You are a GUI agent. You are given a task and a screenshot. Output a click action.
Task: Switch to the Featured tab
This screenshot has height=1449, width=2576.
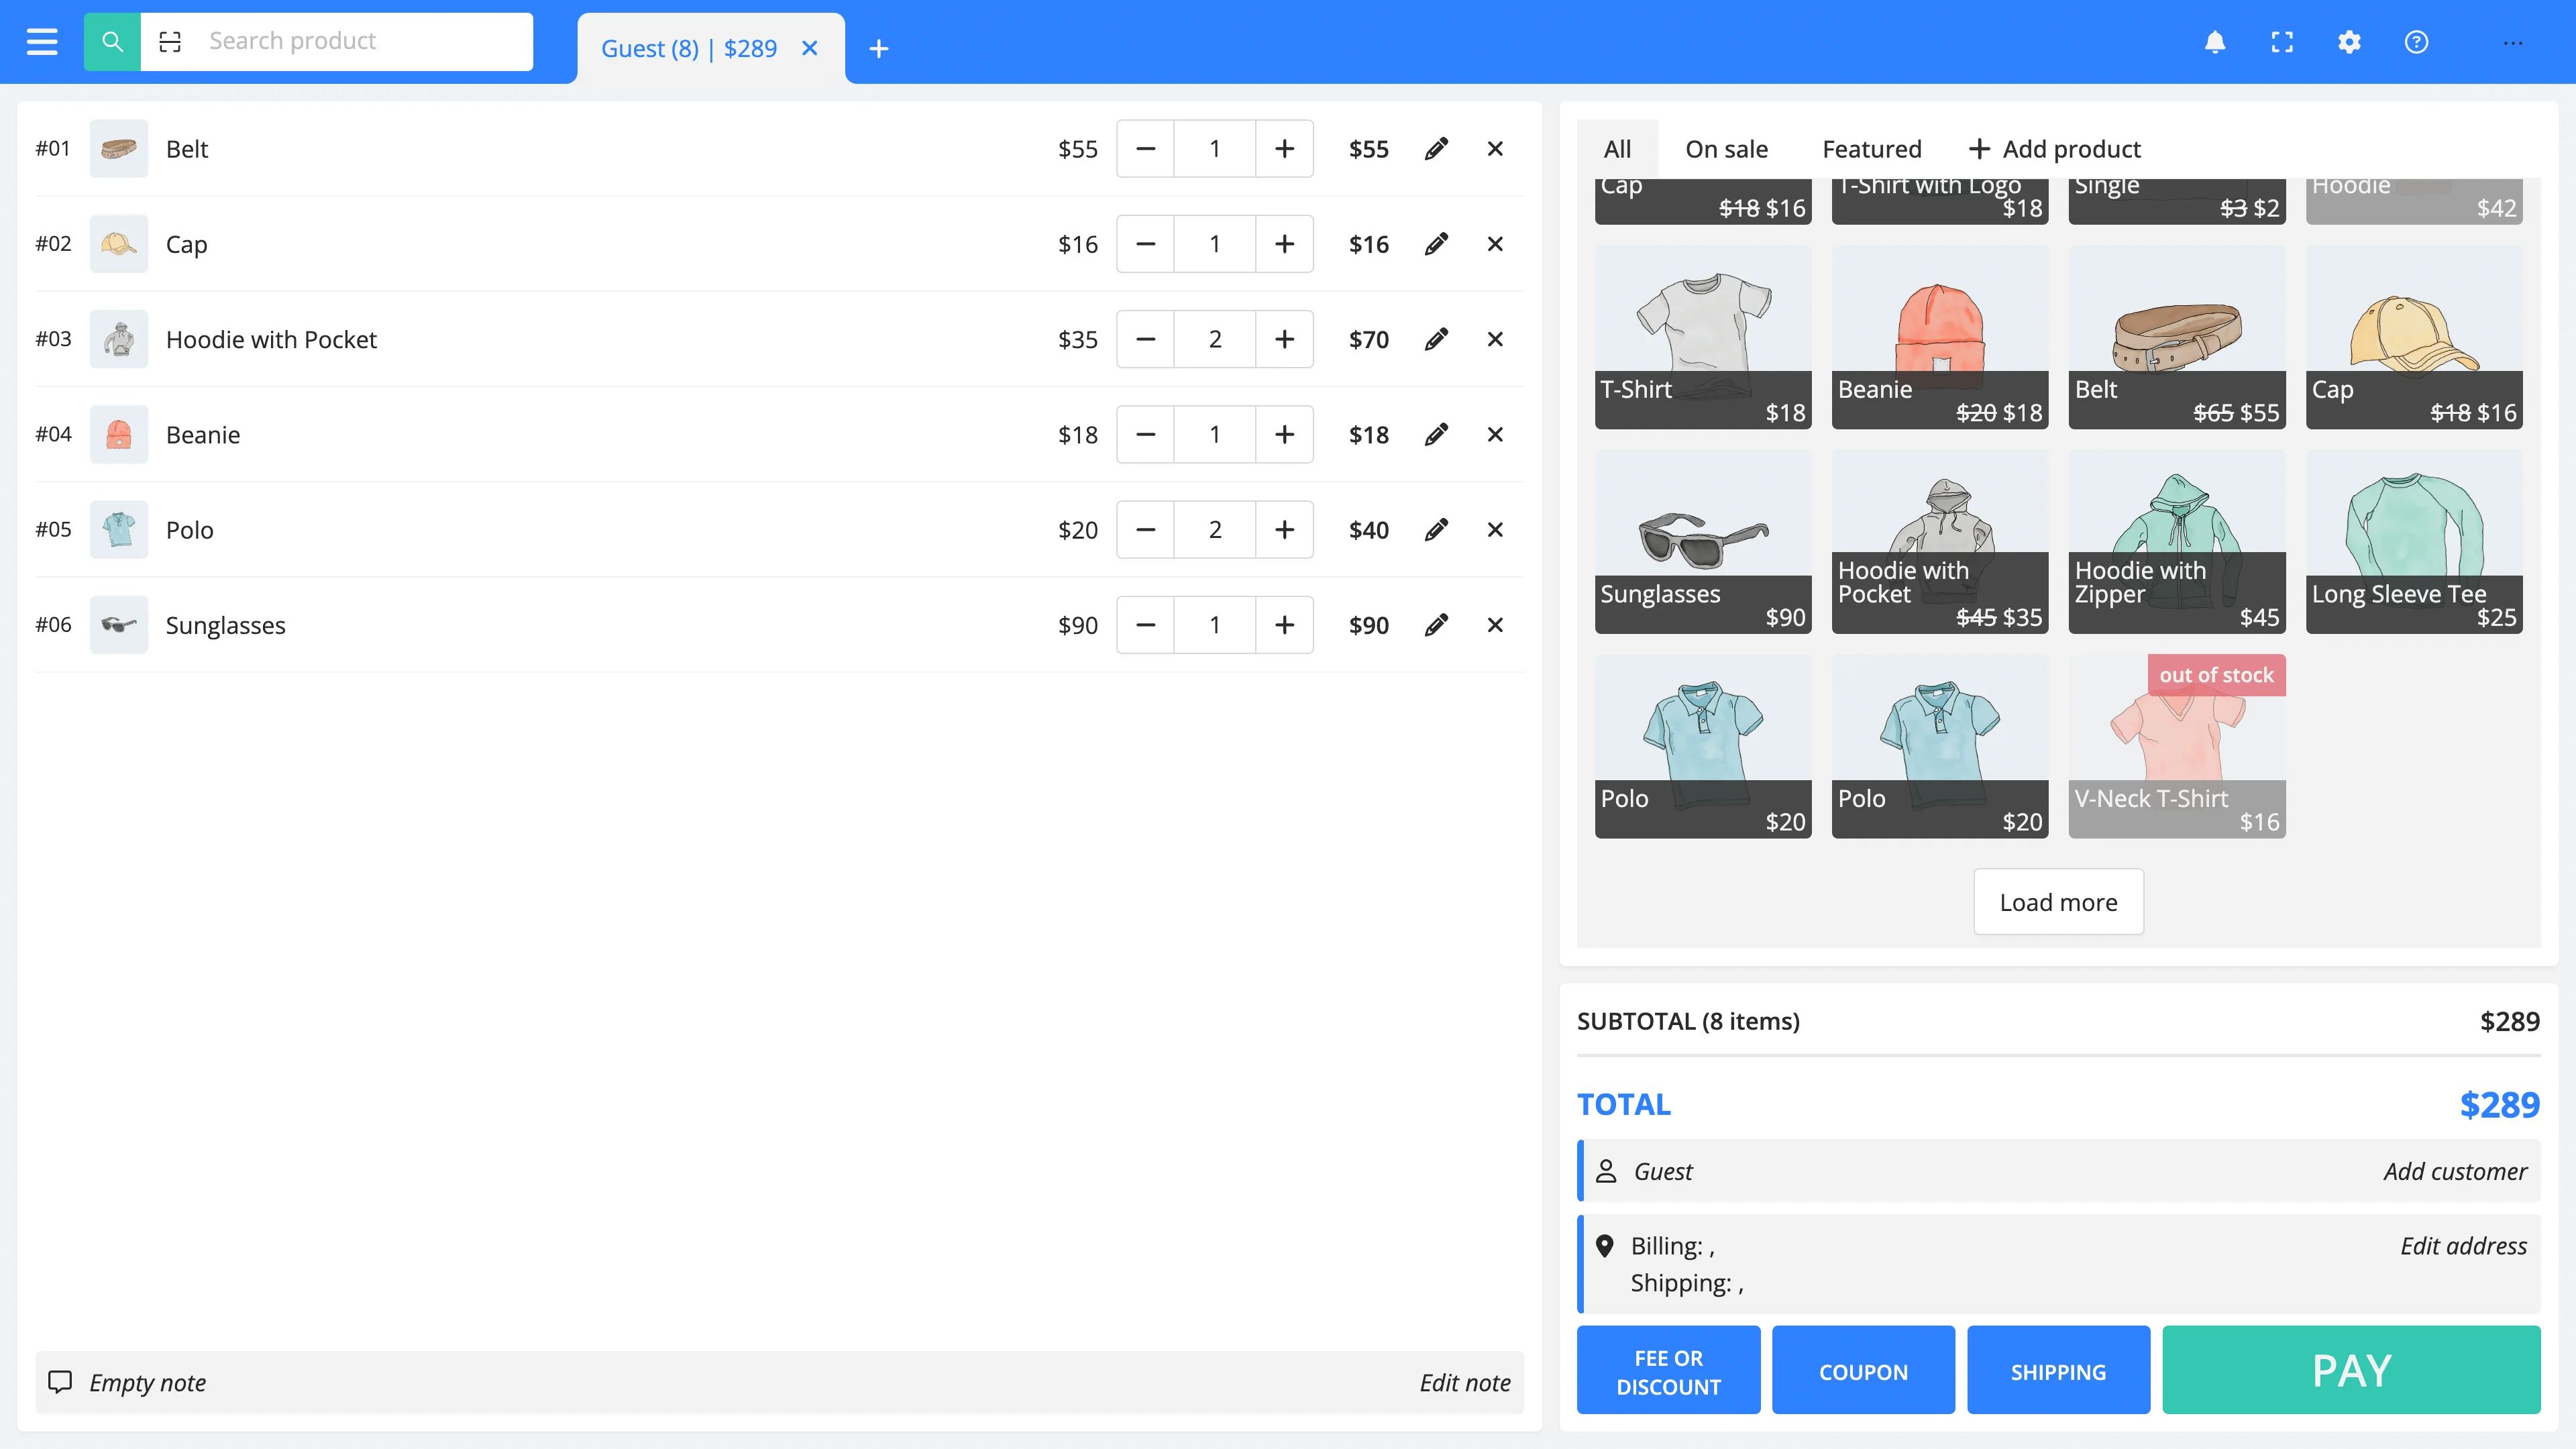1871,149
